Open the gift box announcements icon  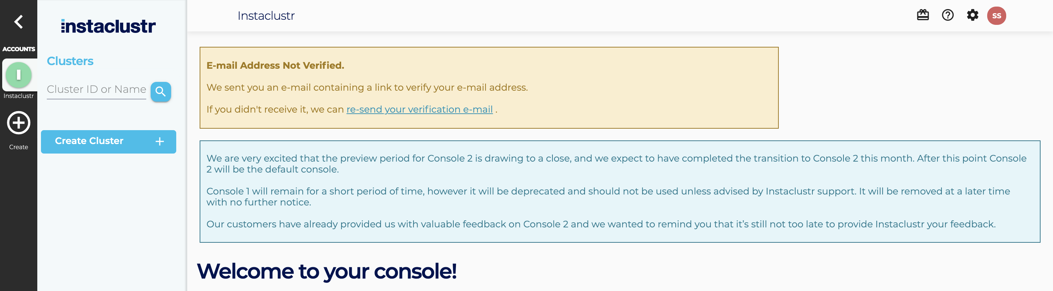(922, 15)
